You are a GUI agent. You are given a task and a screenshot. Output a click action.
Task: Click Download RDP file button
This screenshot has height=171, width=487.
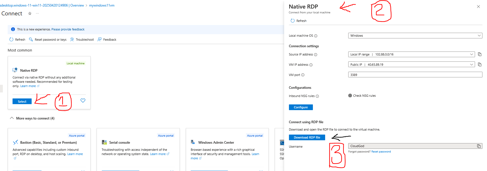[x=307, y=137]
